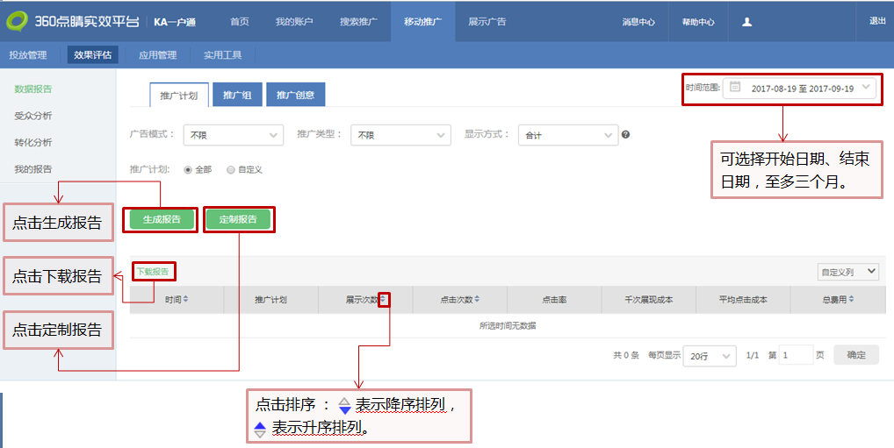Open rows-per-page 20行 dropdown
894x448 pixels.
point(710,355)
